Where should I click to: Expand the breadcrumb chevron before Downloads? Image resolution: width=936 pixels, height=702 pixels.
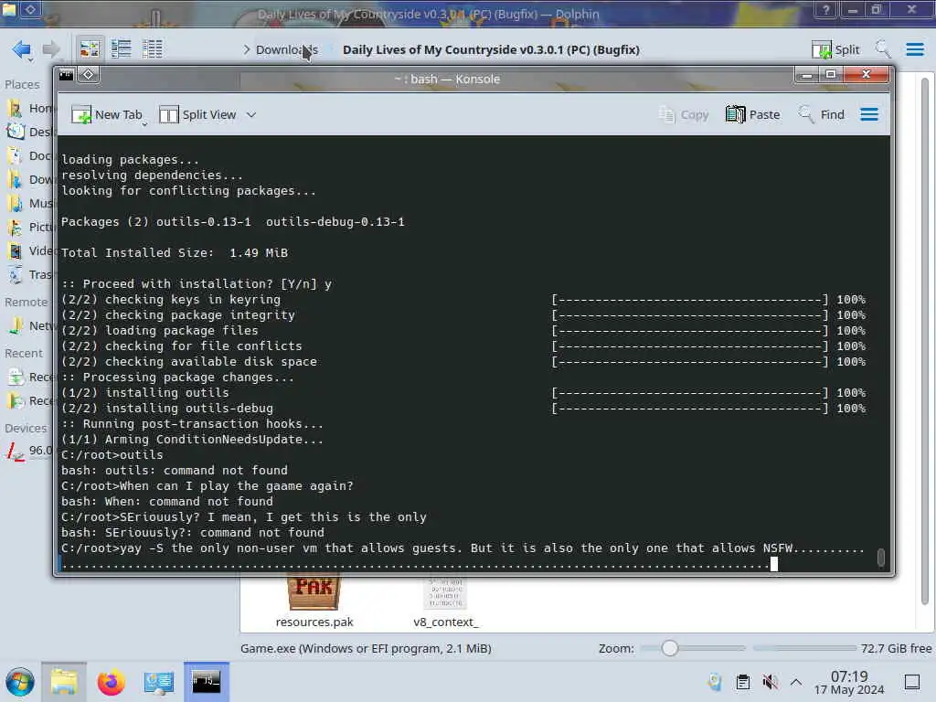coord(246,49)
